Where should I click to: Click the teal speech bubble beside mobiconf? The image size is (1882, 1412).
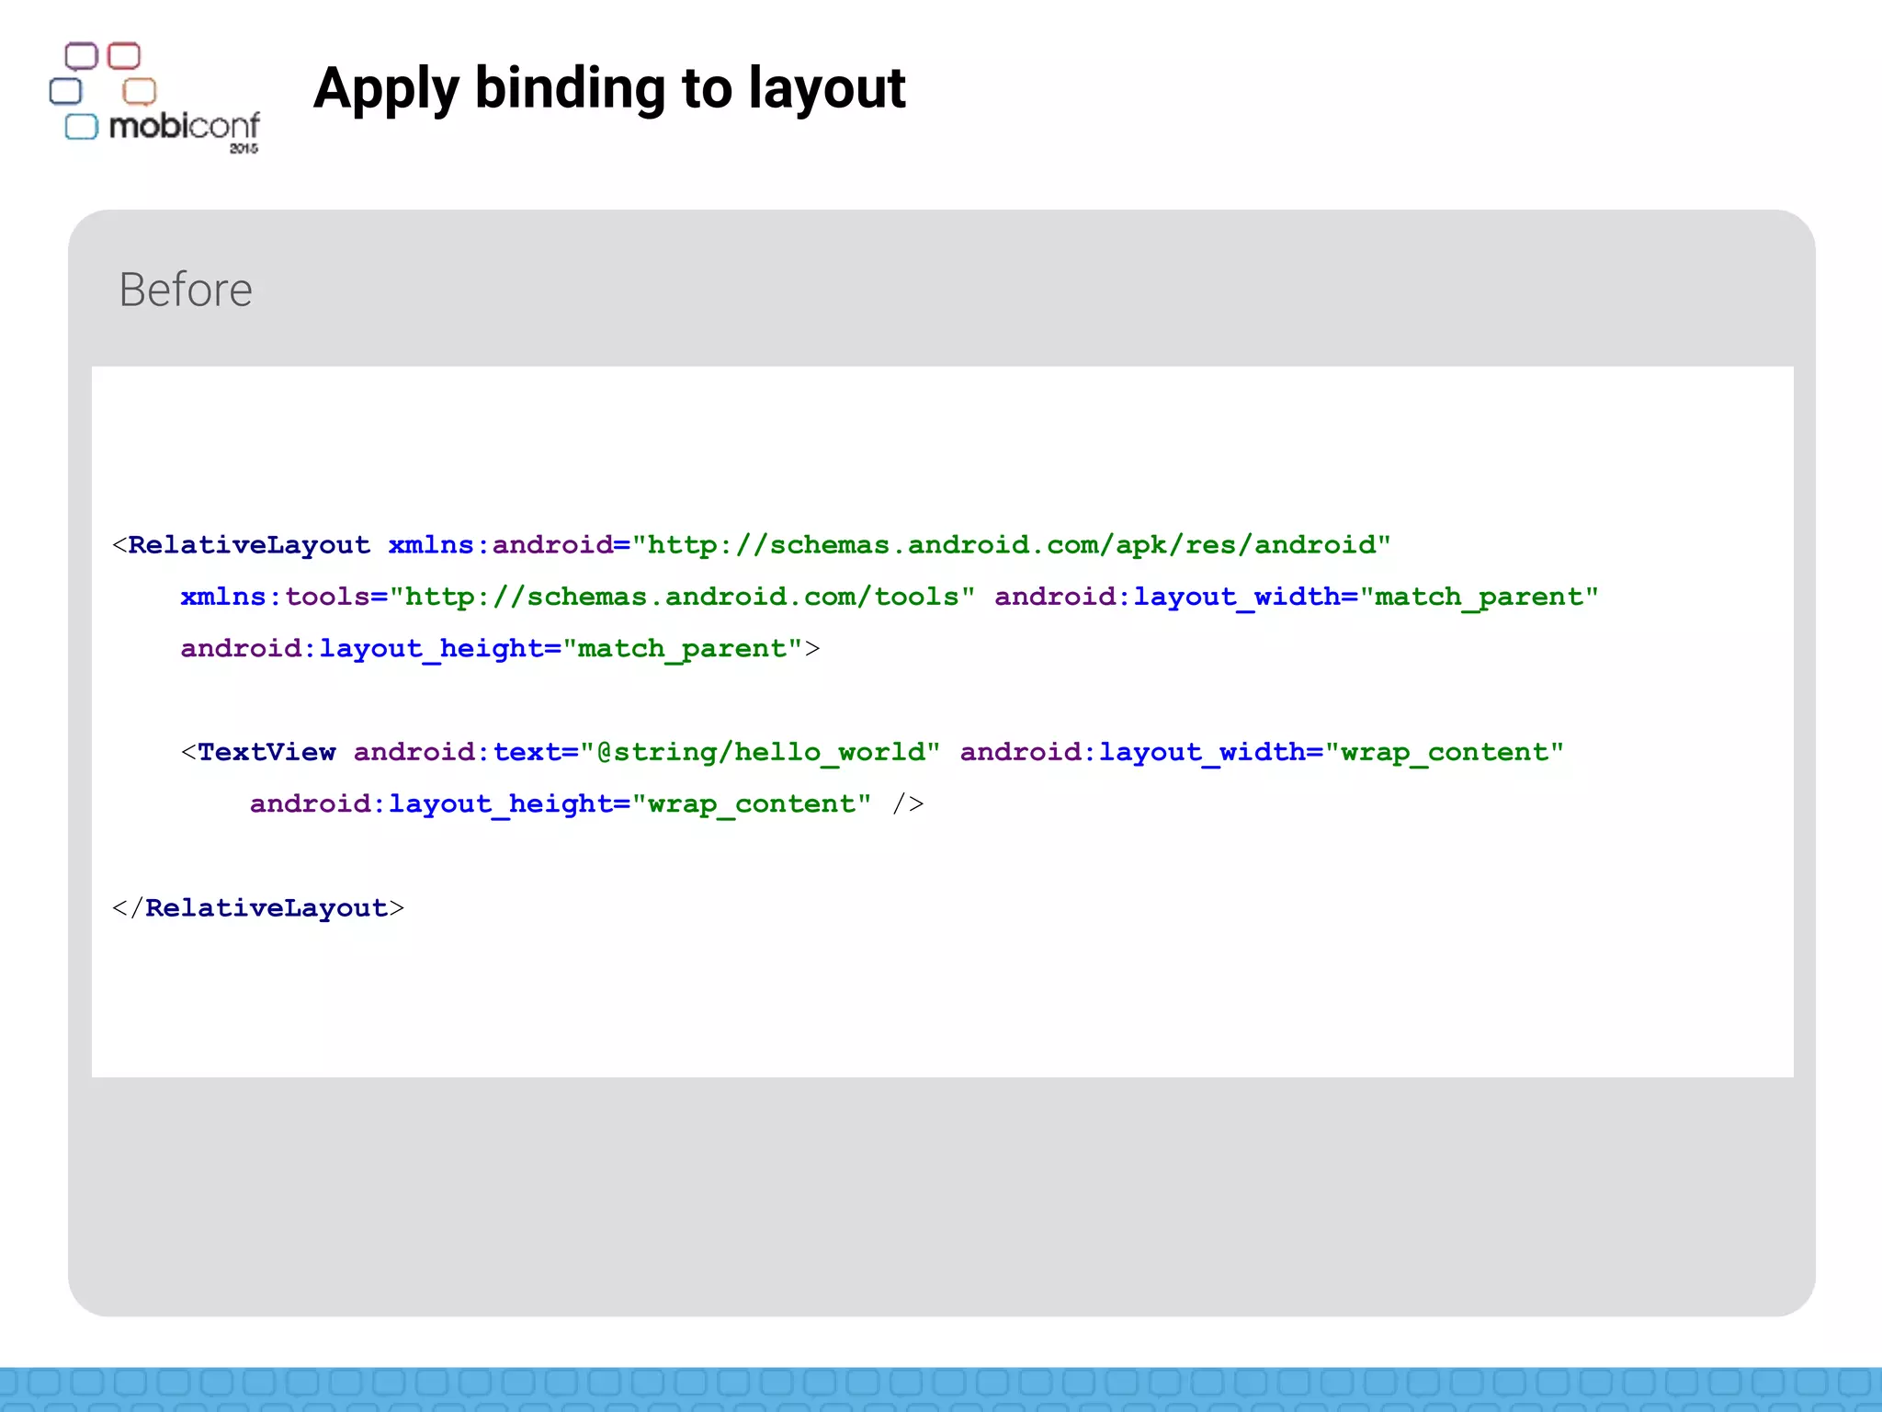click(x=81, y=127)
